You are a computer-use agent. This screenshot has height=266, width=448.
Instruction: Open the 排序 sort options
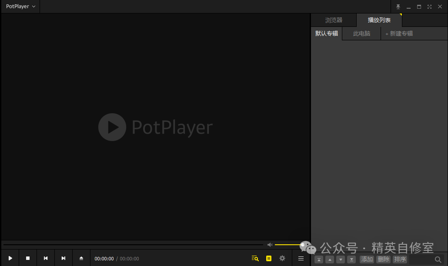pyautogui.click(x=400, y=259)
